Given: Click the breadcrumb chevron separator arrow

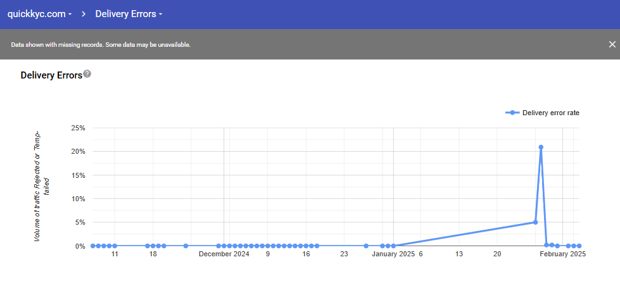Looking at the screenshot, I should 84,14.
